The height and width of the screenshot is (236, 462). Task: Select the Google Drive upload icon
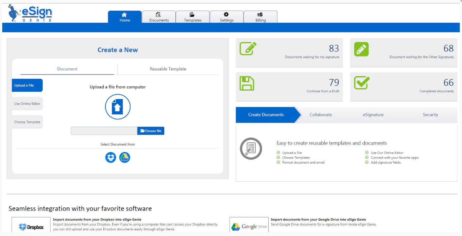click(125, 157)
